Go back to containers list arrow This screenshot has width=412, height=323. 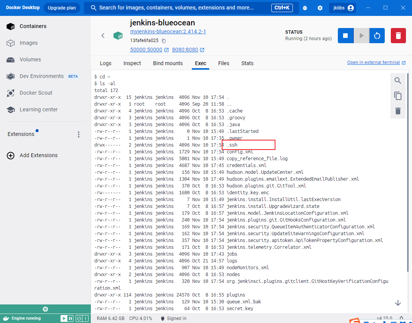coord(103,36)
